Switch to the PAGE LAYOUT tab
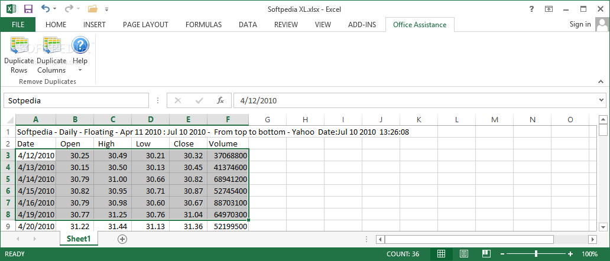The width and height of the screenshot is (610, 261). (x=145, y=24)
